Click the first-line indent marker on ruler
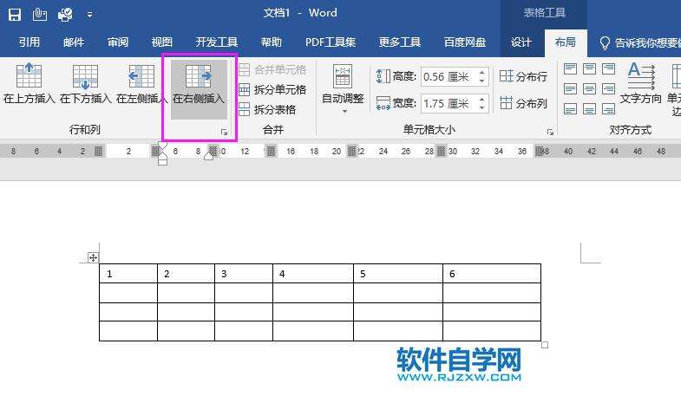The image size is (681, 409). tap(162, 146)
